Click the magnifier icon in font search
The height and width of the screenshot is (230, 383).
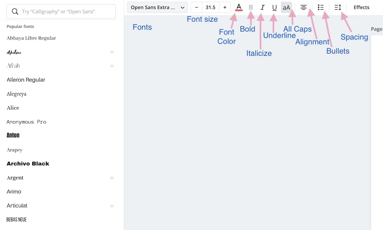point(15,11)
